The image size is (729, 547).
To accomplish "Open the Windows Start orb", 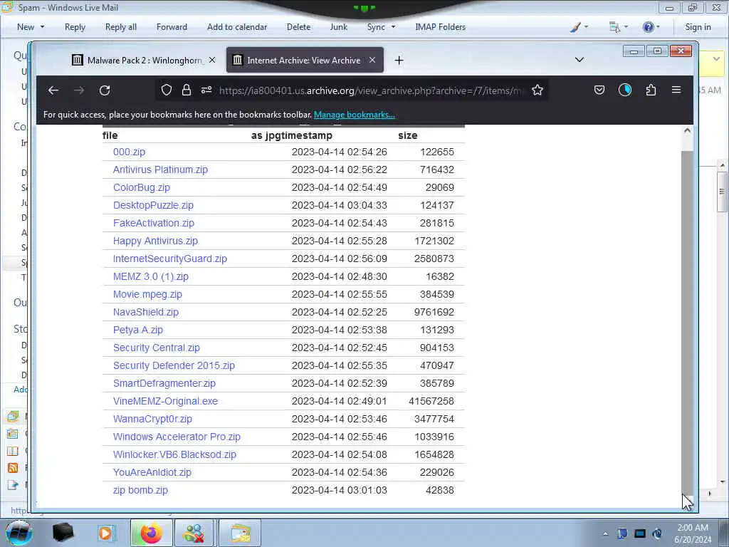I will point(19,533).
